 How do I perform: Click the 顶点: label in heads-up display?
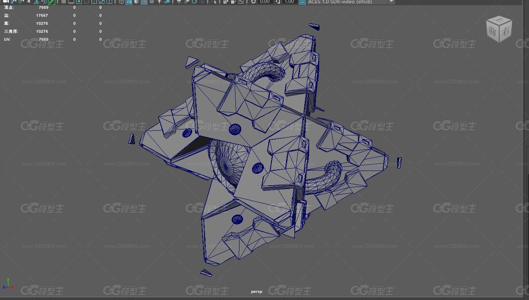[x=9, y=8]
